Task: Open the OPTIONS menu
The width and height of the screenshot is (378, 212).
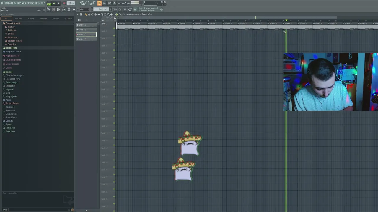Action: click(30, 3)
